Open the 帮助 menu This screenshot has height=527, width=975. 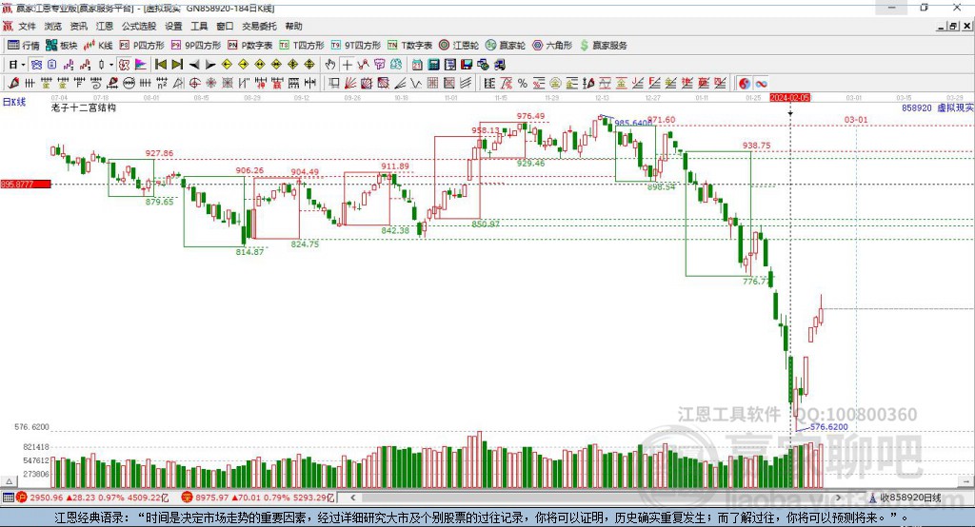pyautogui.click(x=293, y=26)
